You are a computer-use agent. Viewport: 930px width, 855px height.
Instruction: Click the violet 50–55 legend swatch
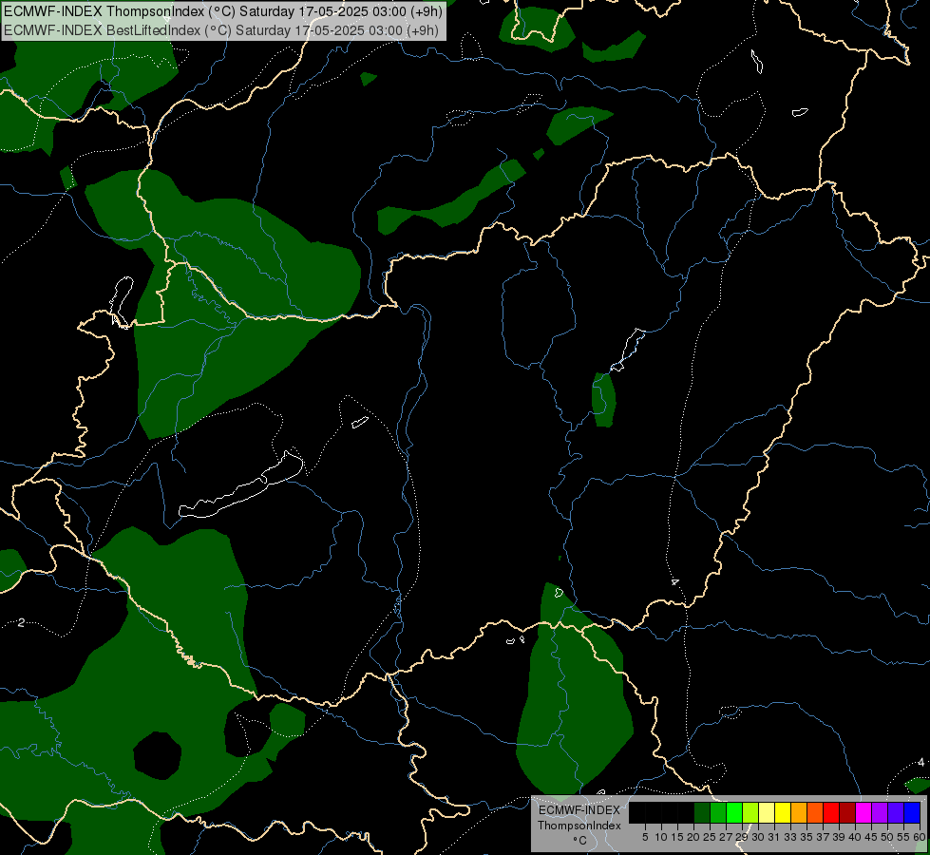point(896,812)
